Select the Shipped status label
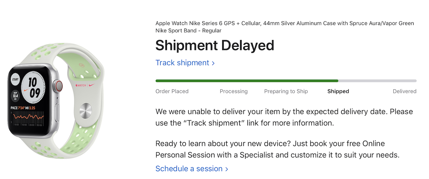The height and width of the screenshot is (179, 429). pos(338,91)
